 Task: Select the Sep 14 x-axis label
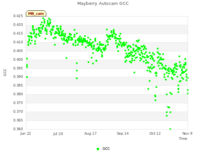(123, 133)
